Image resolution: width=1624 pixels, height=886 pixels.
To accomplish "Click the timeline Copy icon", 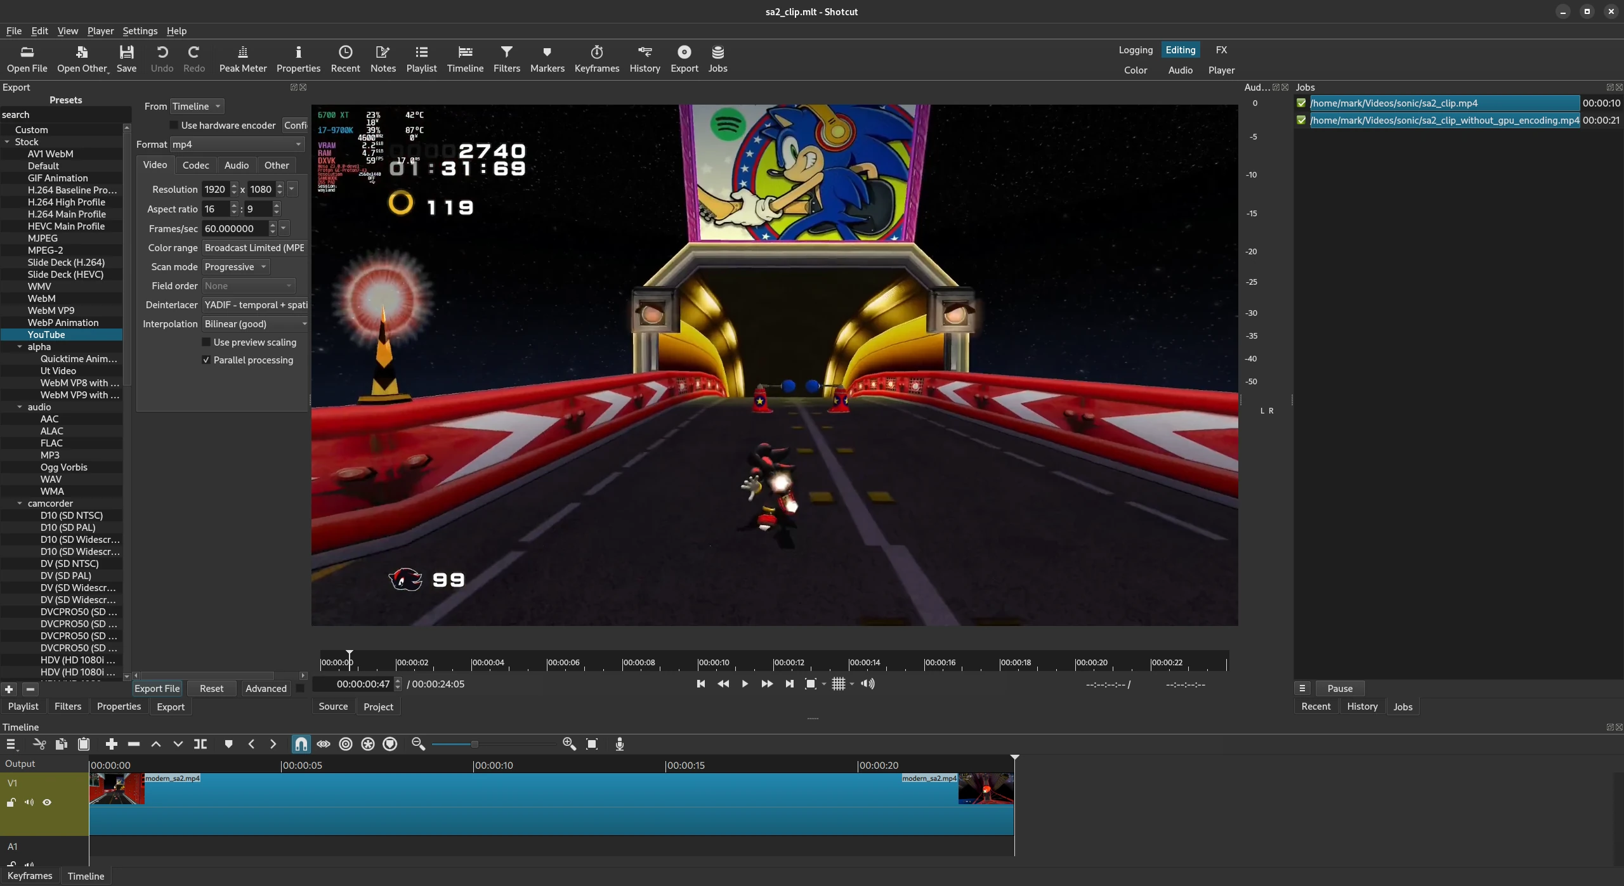I will click(x=62, y=744).
